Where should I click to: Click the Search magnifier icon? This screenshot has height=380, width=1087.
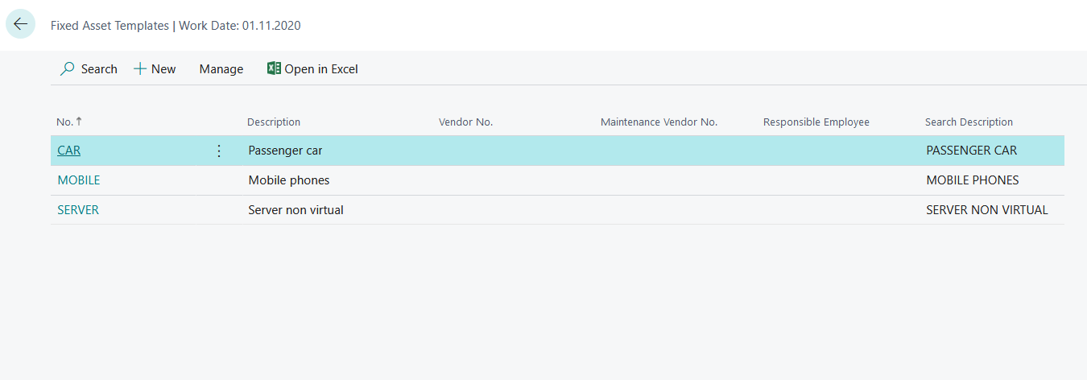point(68,69)
